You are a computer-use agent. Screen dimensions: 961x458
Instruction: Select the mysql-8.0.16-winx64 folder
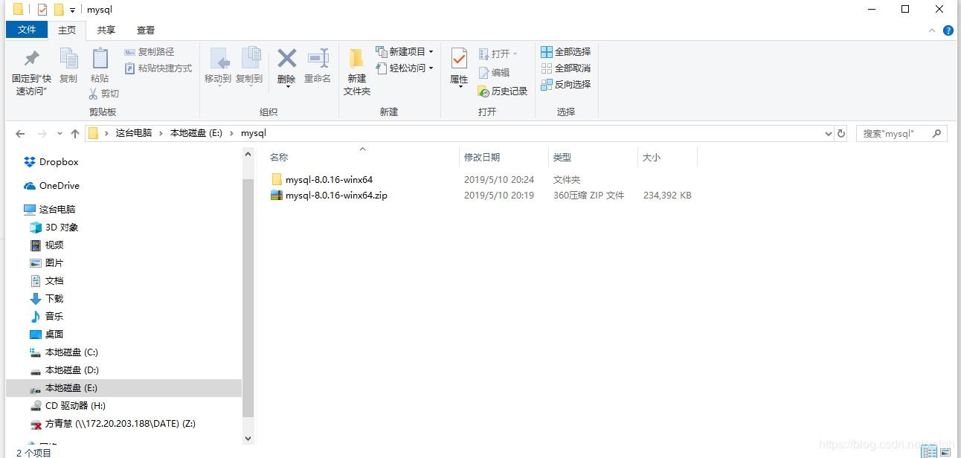[329, 180]
